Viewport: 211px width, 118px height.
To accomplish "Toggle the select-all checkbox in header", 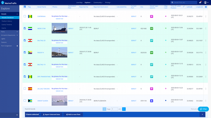I will click(x=25, y=7).
